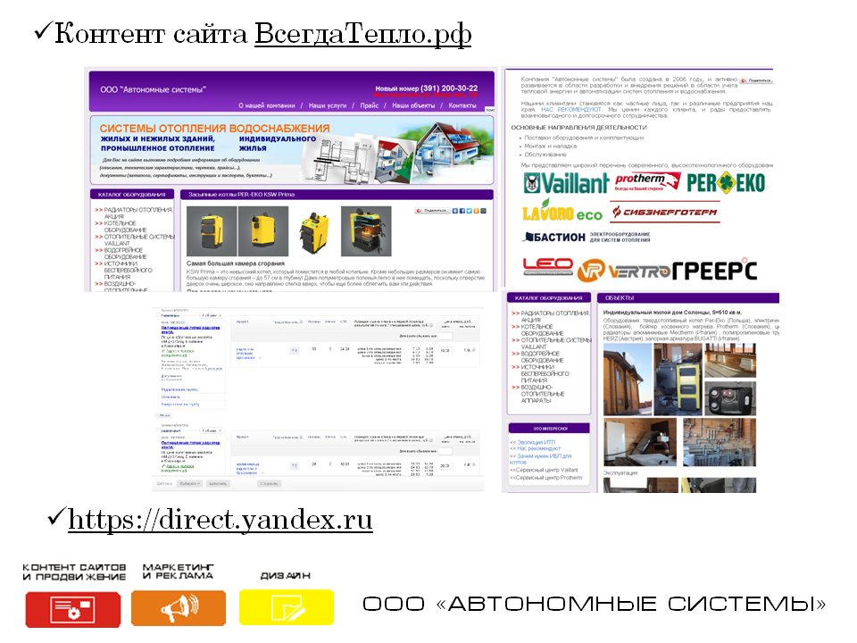Open the О нашей компании menu item
Screen dimensions: 857x643
(267, 105)
